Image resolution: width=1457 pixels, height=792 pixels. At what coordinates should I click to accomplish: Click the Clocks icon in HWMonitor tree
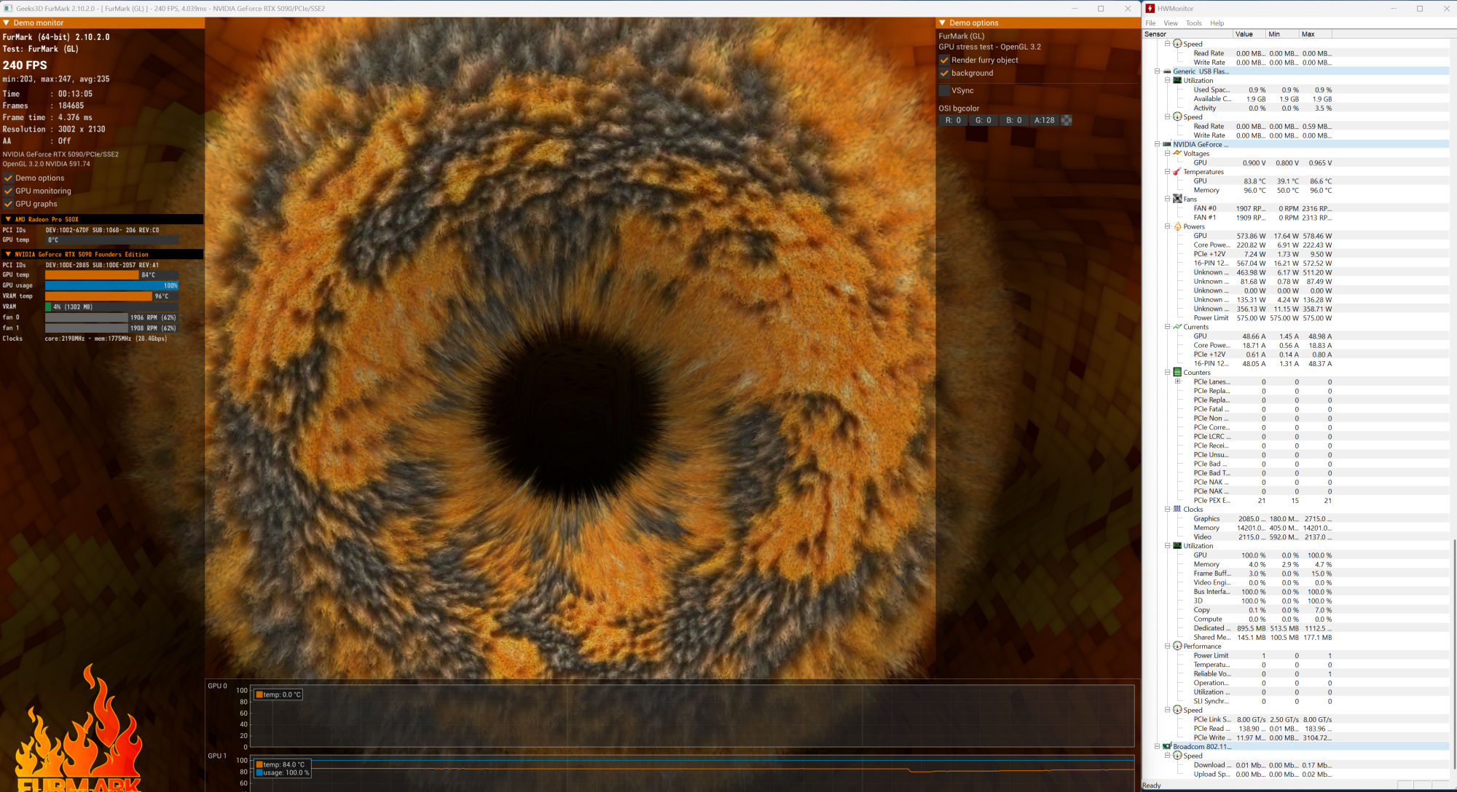(x=1177, y=509)
